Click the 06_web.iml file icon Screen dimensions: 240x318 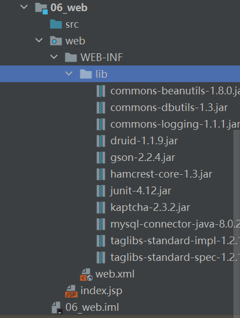[57, 307]
